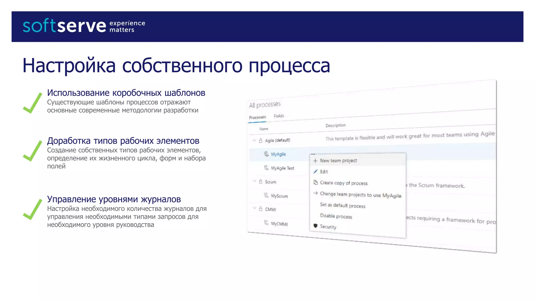Open the MyAgile process link

tap(278, 154)
